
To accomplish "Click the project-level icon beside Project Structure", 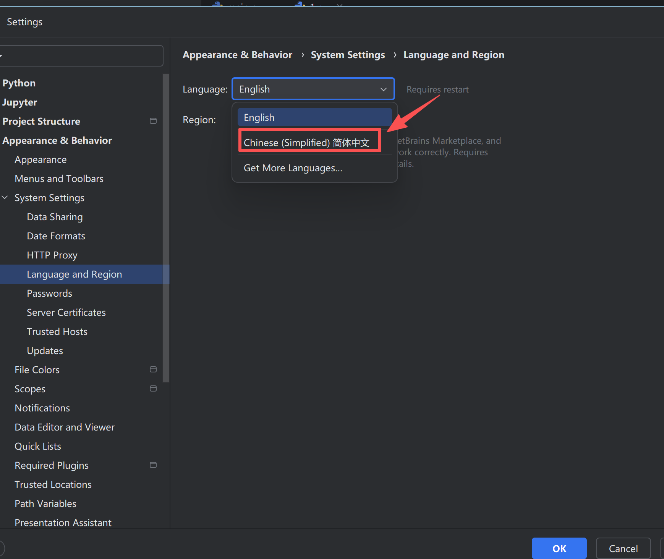I will pyautogui.click(x=153, y=121).
